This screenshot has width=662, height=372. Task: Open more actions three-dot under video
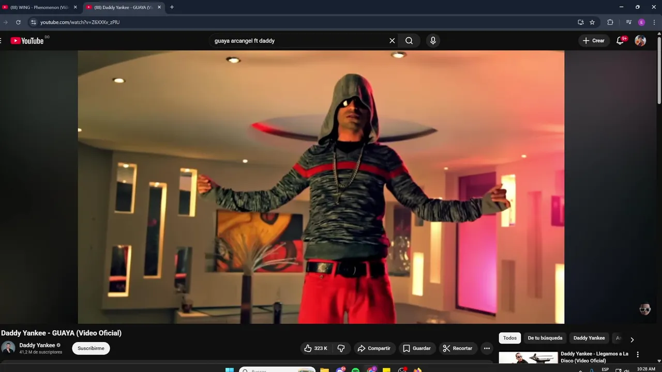[x=487, y=348]
